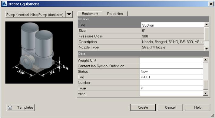
Task: Click the Nozzles scroll down arrow
Action: pos(207,48)
